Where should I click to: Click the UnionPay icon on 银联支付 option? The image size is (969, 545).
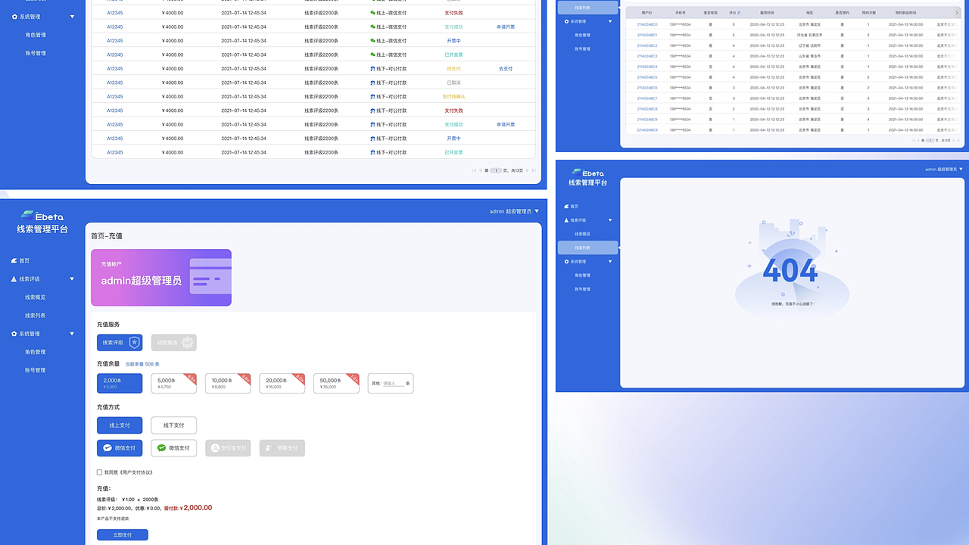pyautogui.click(x=270, y=448)
